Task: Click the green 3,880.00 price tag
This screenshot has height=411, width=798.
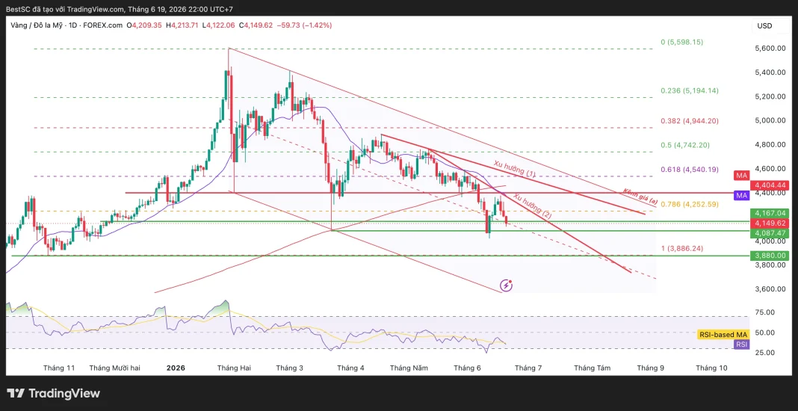Action: (770, 255)
